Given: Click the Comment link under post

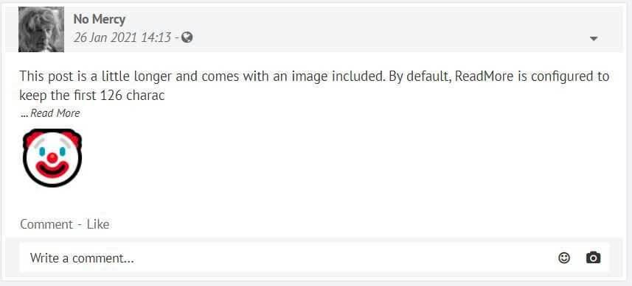Looking at the screenshot, I should click(x=46, y=224).
